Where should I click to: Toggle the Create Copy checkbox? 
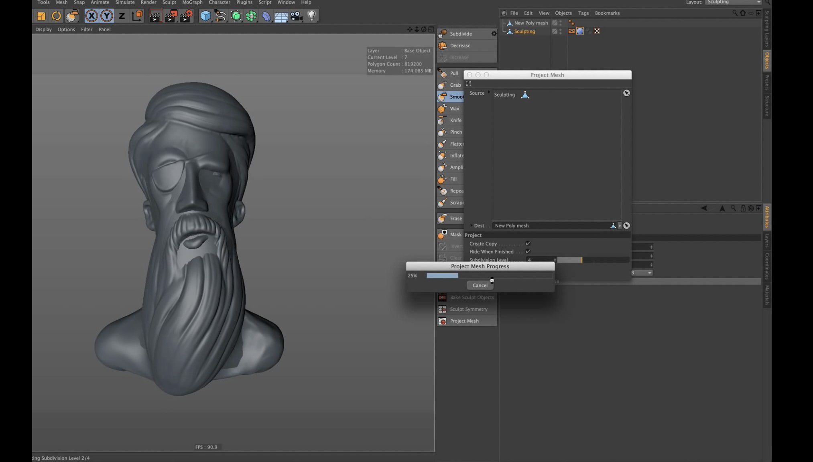[x=528, y=243]
